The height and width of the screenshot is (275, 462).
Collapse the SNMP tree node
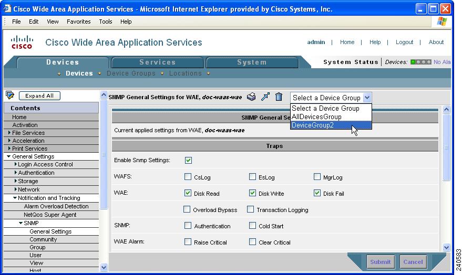click(20, 223)
